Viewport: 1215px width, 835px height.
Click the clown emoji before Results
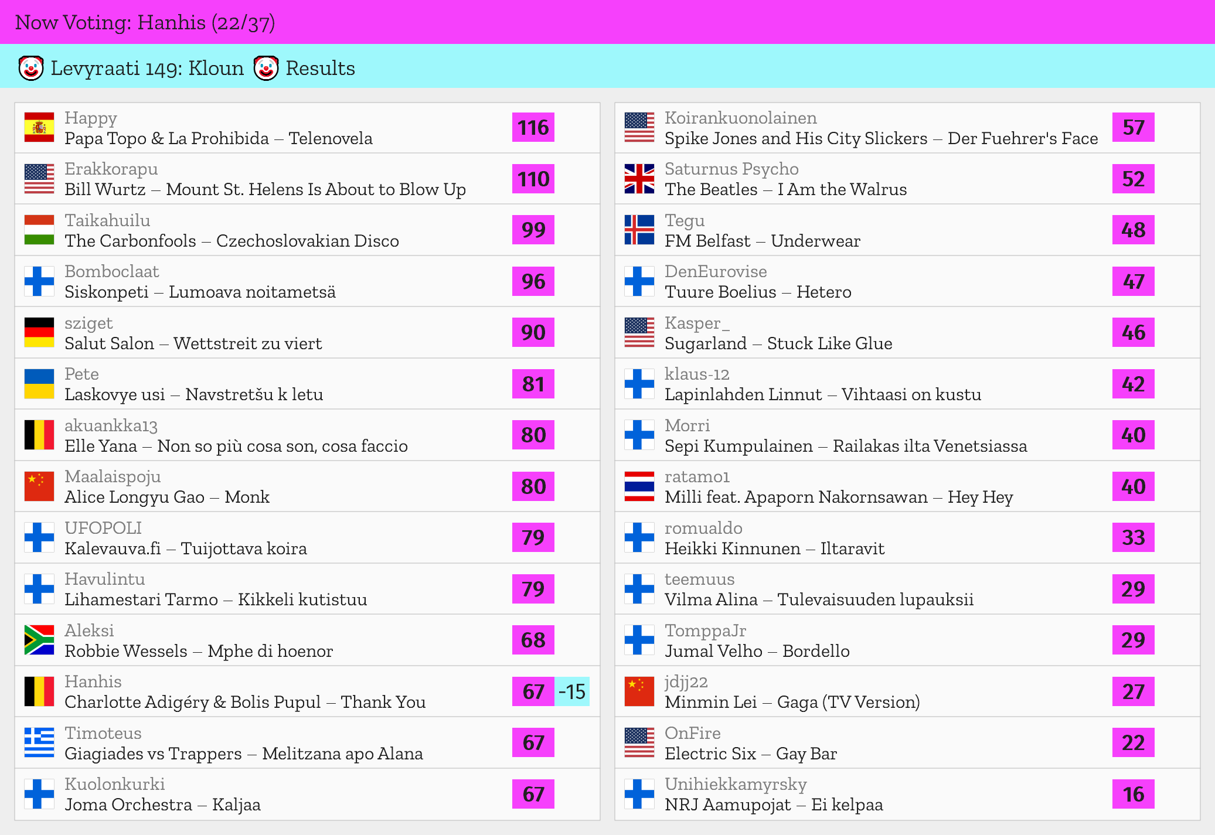point(266,69)
